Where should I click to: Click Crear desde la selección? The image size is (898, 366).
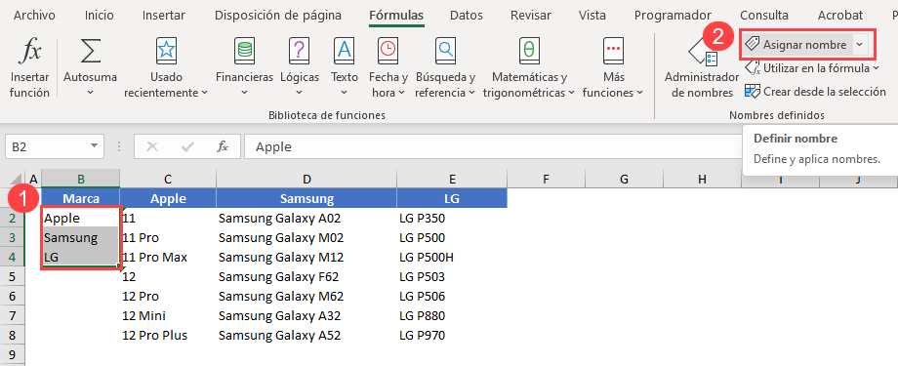[815, 91]
